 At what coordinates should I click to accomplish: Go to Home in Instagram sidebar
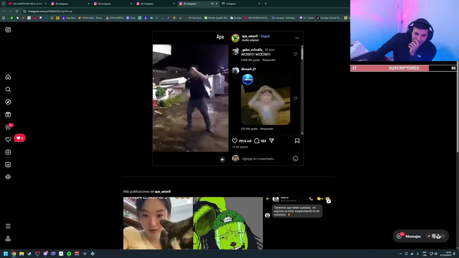[8, 77]
